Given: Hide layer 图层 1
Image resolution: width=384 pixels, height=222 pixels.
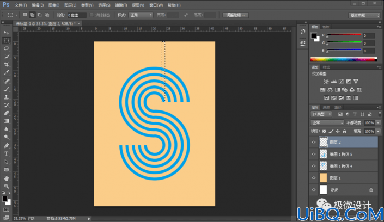Looking at the screenshot, I should [x=314, y=178].
